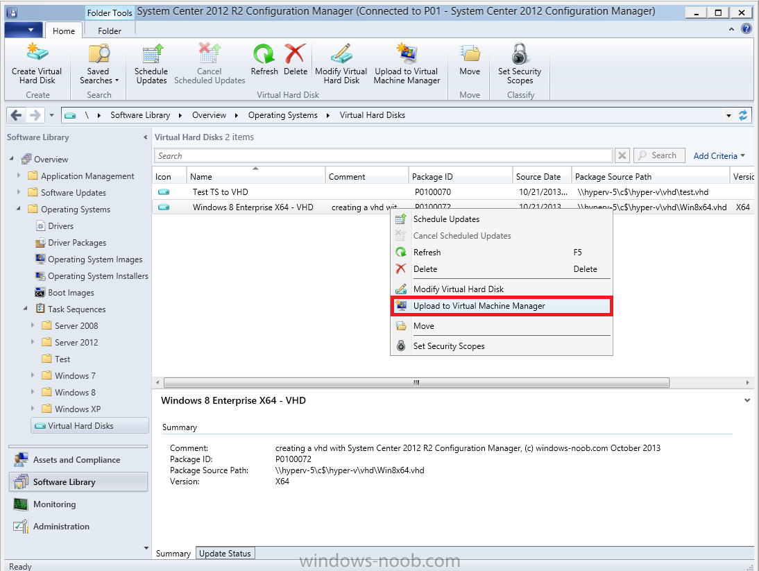The height and width of the screenshot is (571, 759).
Task: Refresh the address bar with blue arrows icon
Action: (x=743, y=115)
